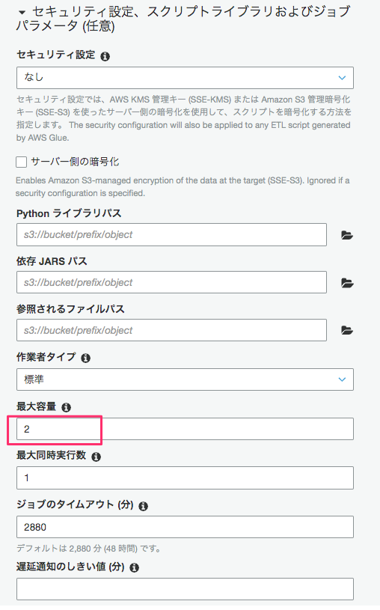Click the info icon beside 遅延通知のしきい値
The height and width of the screenshot is (610, 380).
134,567
